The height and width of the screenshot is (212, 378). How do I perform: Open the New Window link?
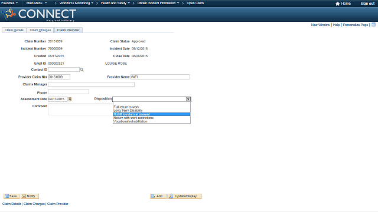pyautogui.click(x=320, y=25)
